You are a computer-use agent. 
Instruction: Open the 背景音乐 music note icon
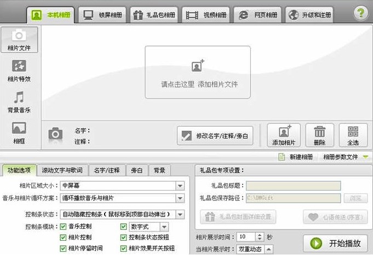[19, 102]
